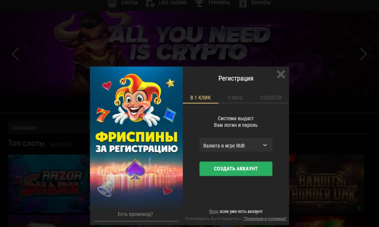The image size is (379, 227).
Task: Click the trophy icon next to Турниры
Action: [199, 3]
